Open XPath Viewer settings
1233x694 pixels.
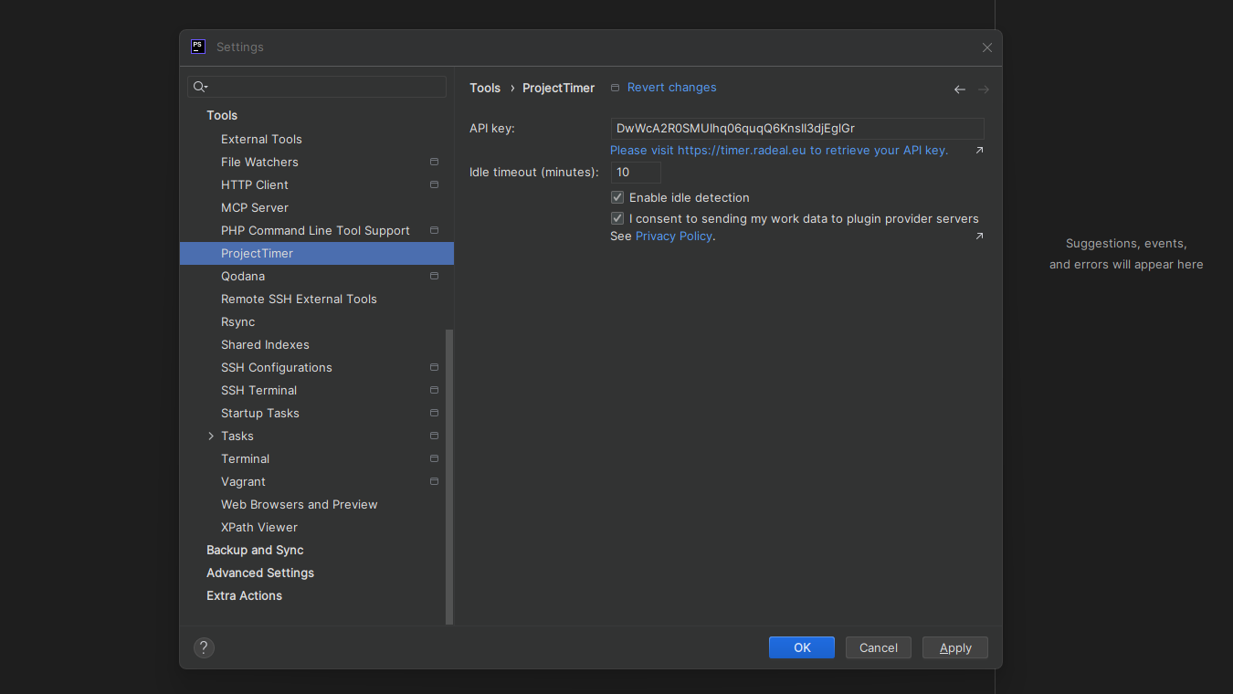click(259, 527)
